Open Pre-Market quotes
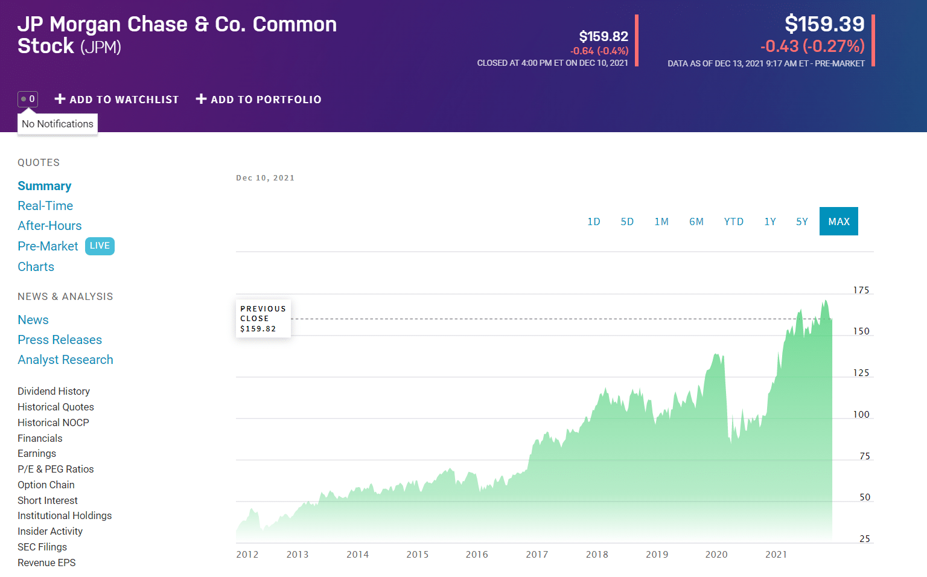 click(x=48, y=246)
